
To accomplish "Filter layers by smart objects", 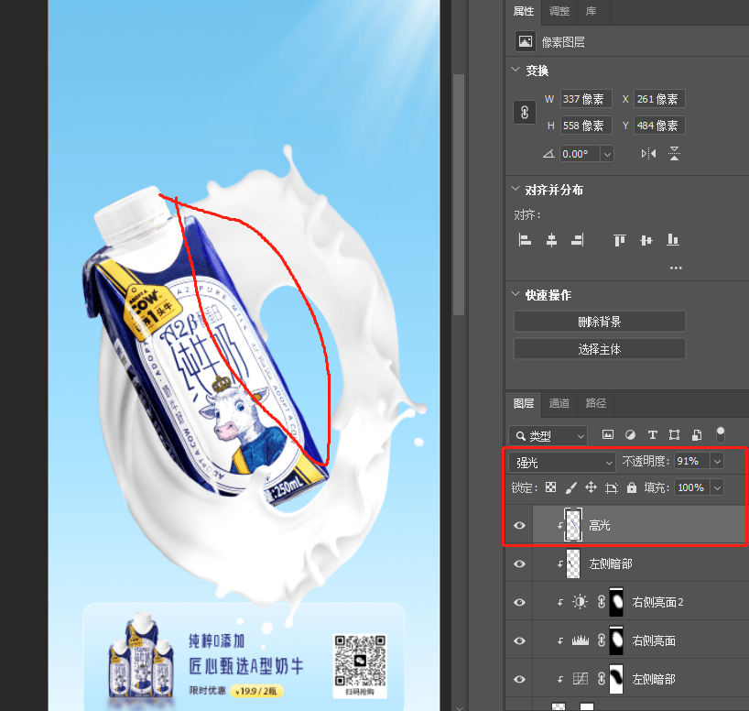I will (697, 434).
